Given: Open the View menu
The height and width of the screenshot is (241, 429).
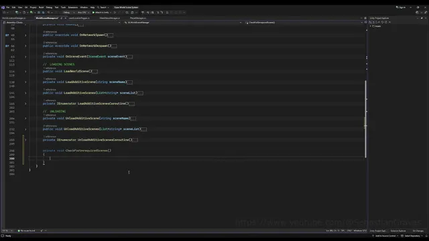Looking at the screenshot, I should (x=20, y=7).
